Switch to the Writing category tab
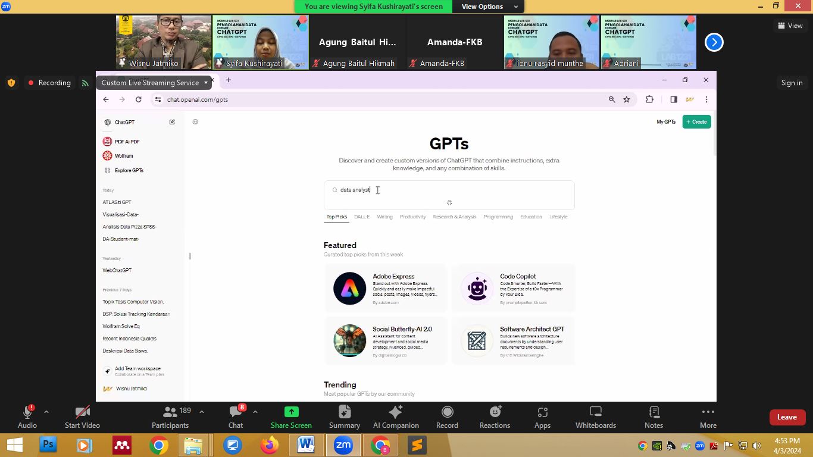 (384, 217)
